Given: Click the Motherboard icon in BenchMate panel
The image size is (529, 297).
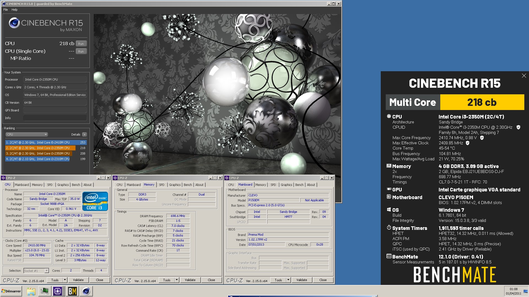Looking at the screenshot, I should (x=389, y=197).
